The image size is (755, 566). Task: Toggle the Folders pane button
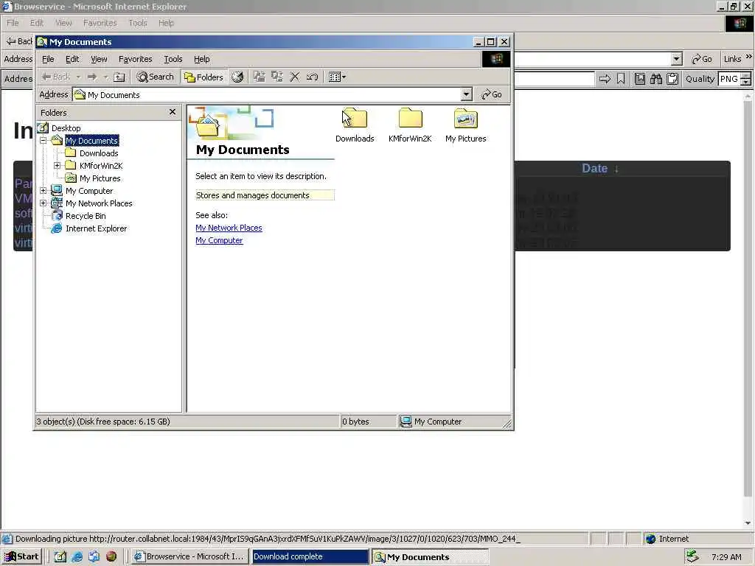coord(204,77)
